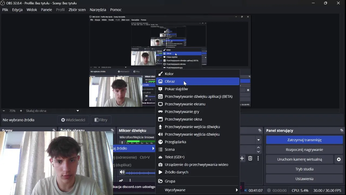
Task: Click the Nie wybrano źródła label
Action: 18,120
